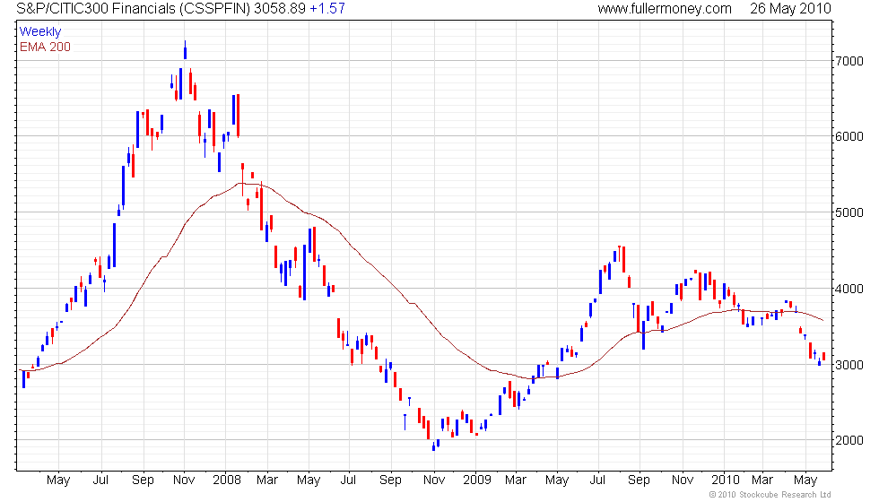Click the 6000 price axis label
879x502 pixels.
pos(849,136)
